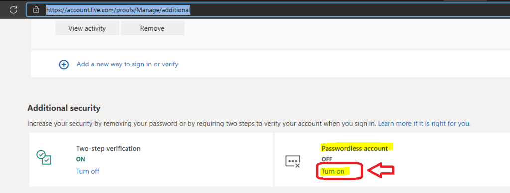This screenshot has width=510, height=193.
Task: Turn on Passwordless account
Action: (333, 171)
